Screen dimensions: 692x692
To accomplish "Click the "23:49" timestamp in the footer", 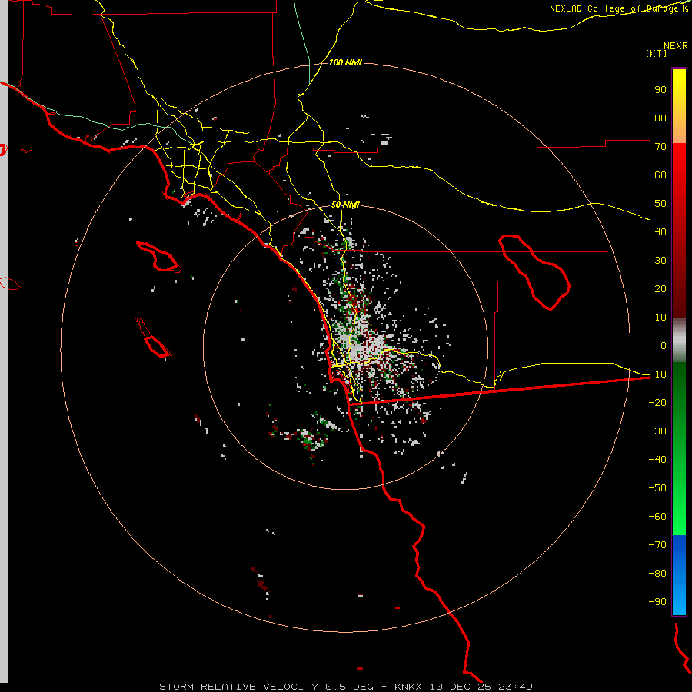I will click(x=515, y=687).
